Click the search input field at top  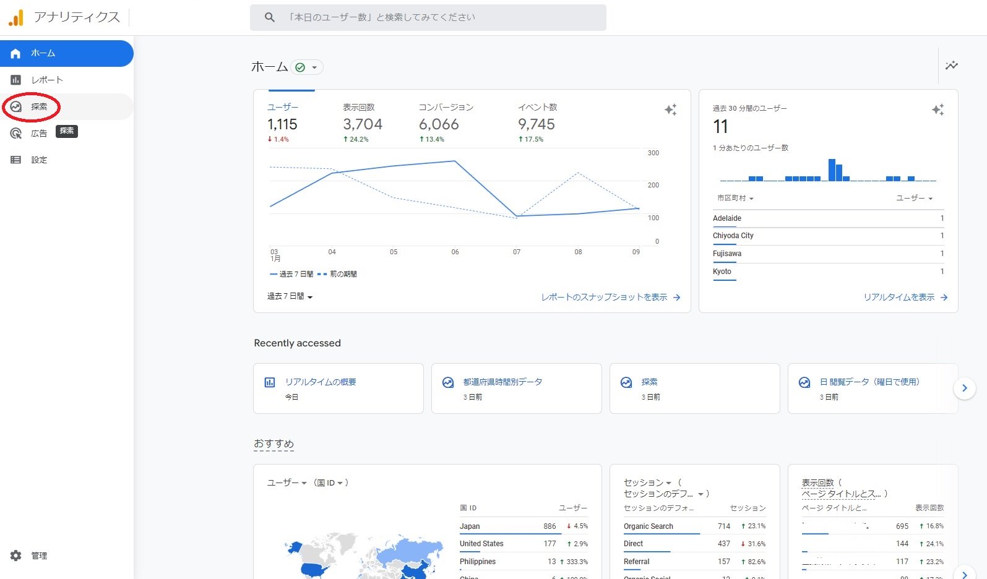433,17
